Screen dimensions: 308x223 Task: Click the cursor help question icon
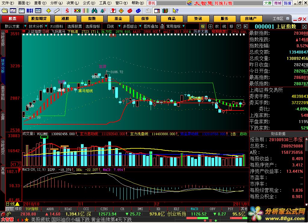[x=175, y=11]
